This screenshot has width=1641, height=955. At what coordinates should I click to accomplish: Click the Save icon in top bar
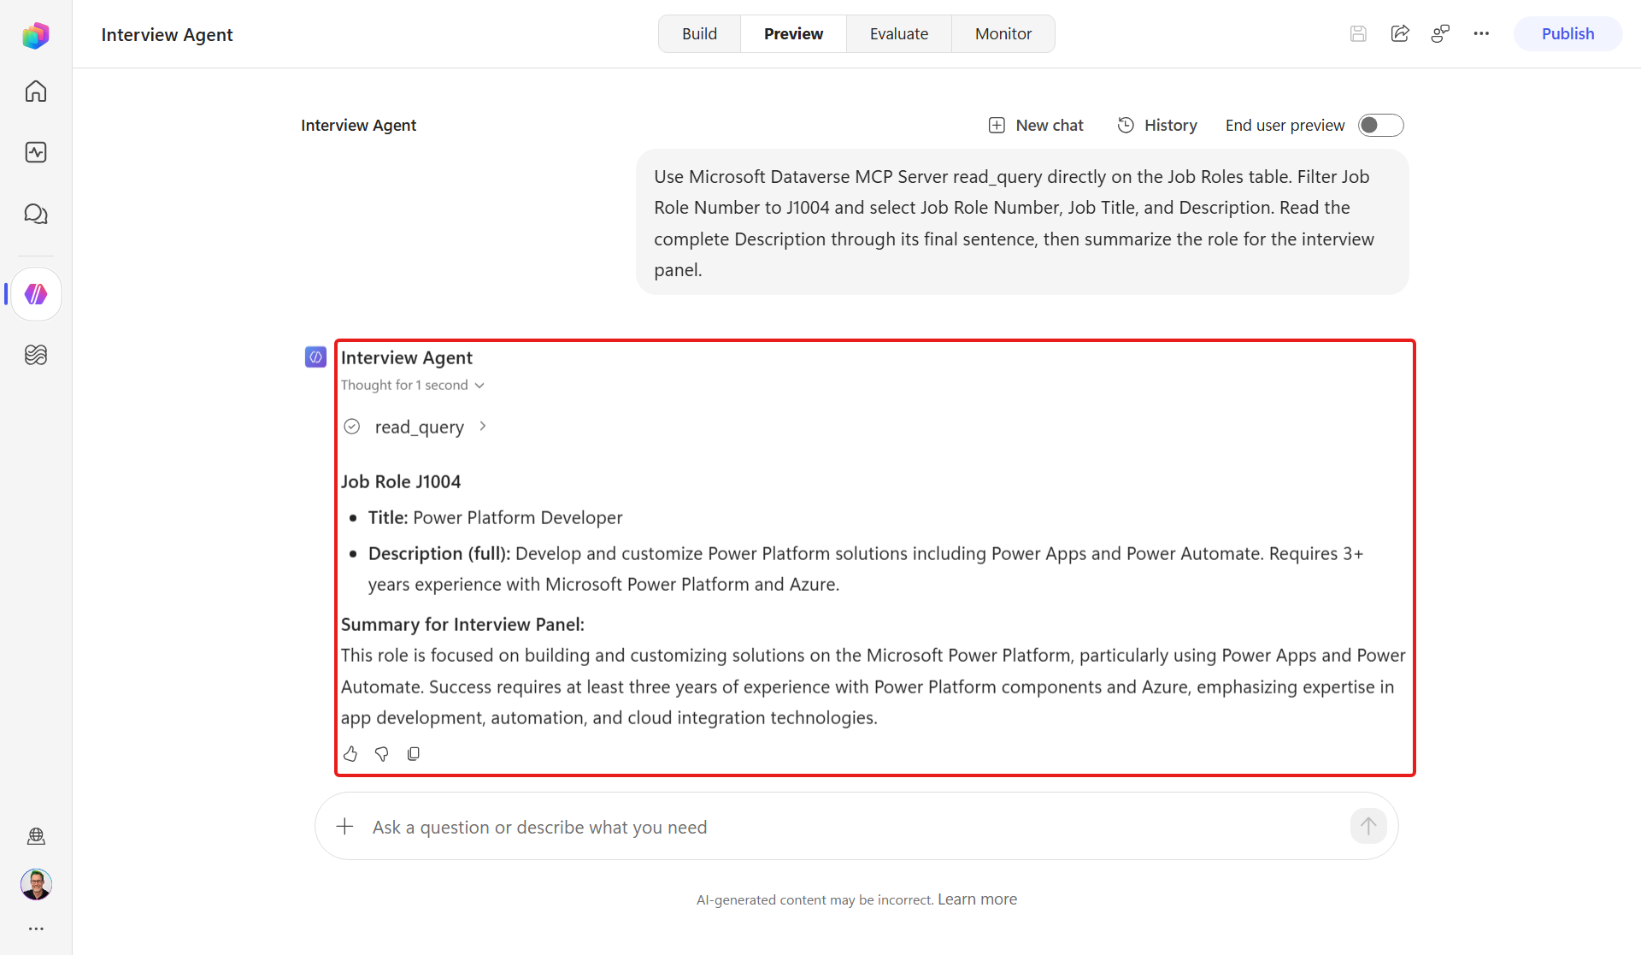[1358, 34]
